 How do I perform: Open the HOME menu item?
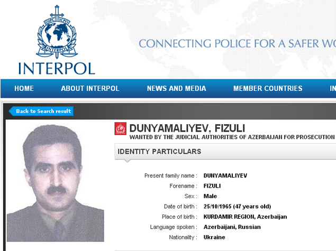coord(24,89)
